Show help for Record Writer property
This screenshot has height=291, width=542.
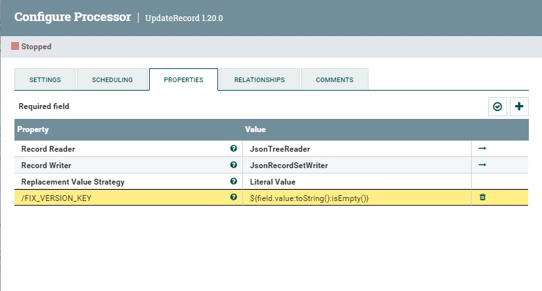(234, 165)
